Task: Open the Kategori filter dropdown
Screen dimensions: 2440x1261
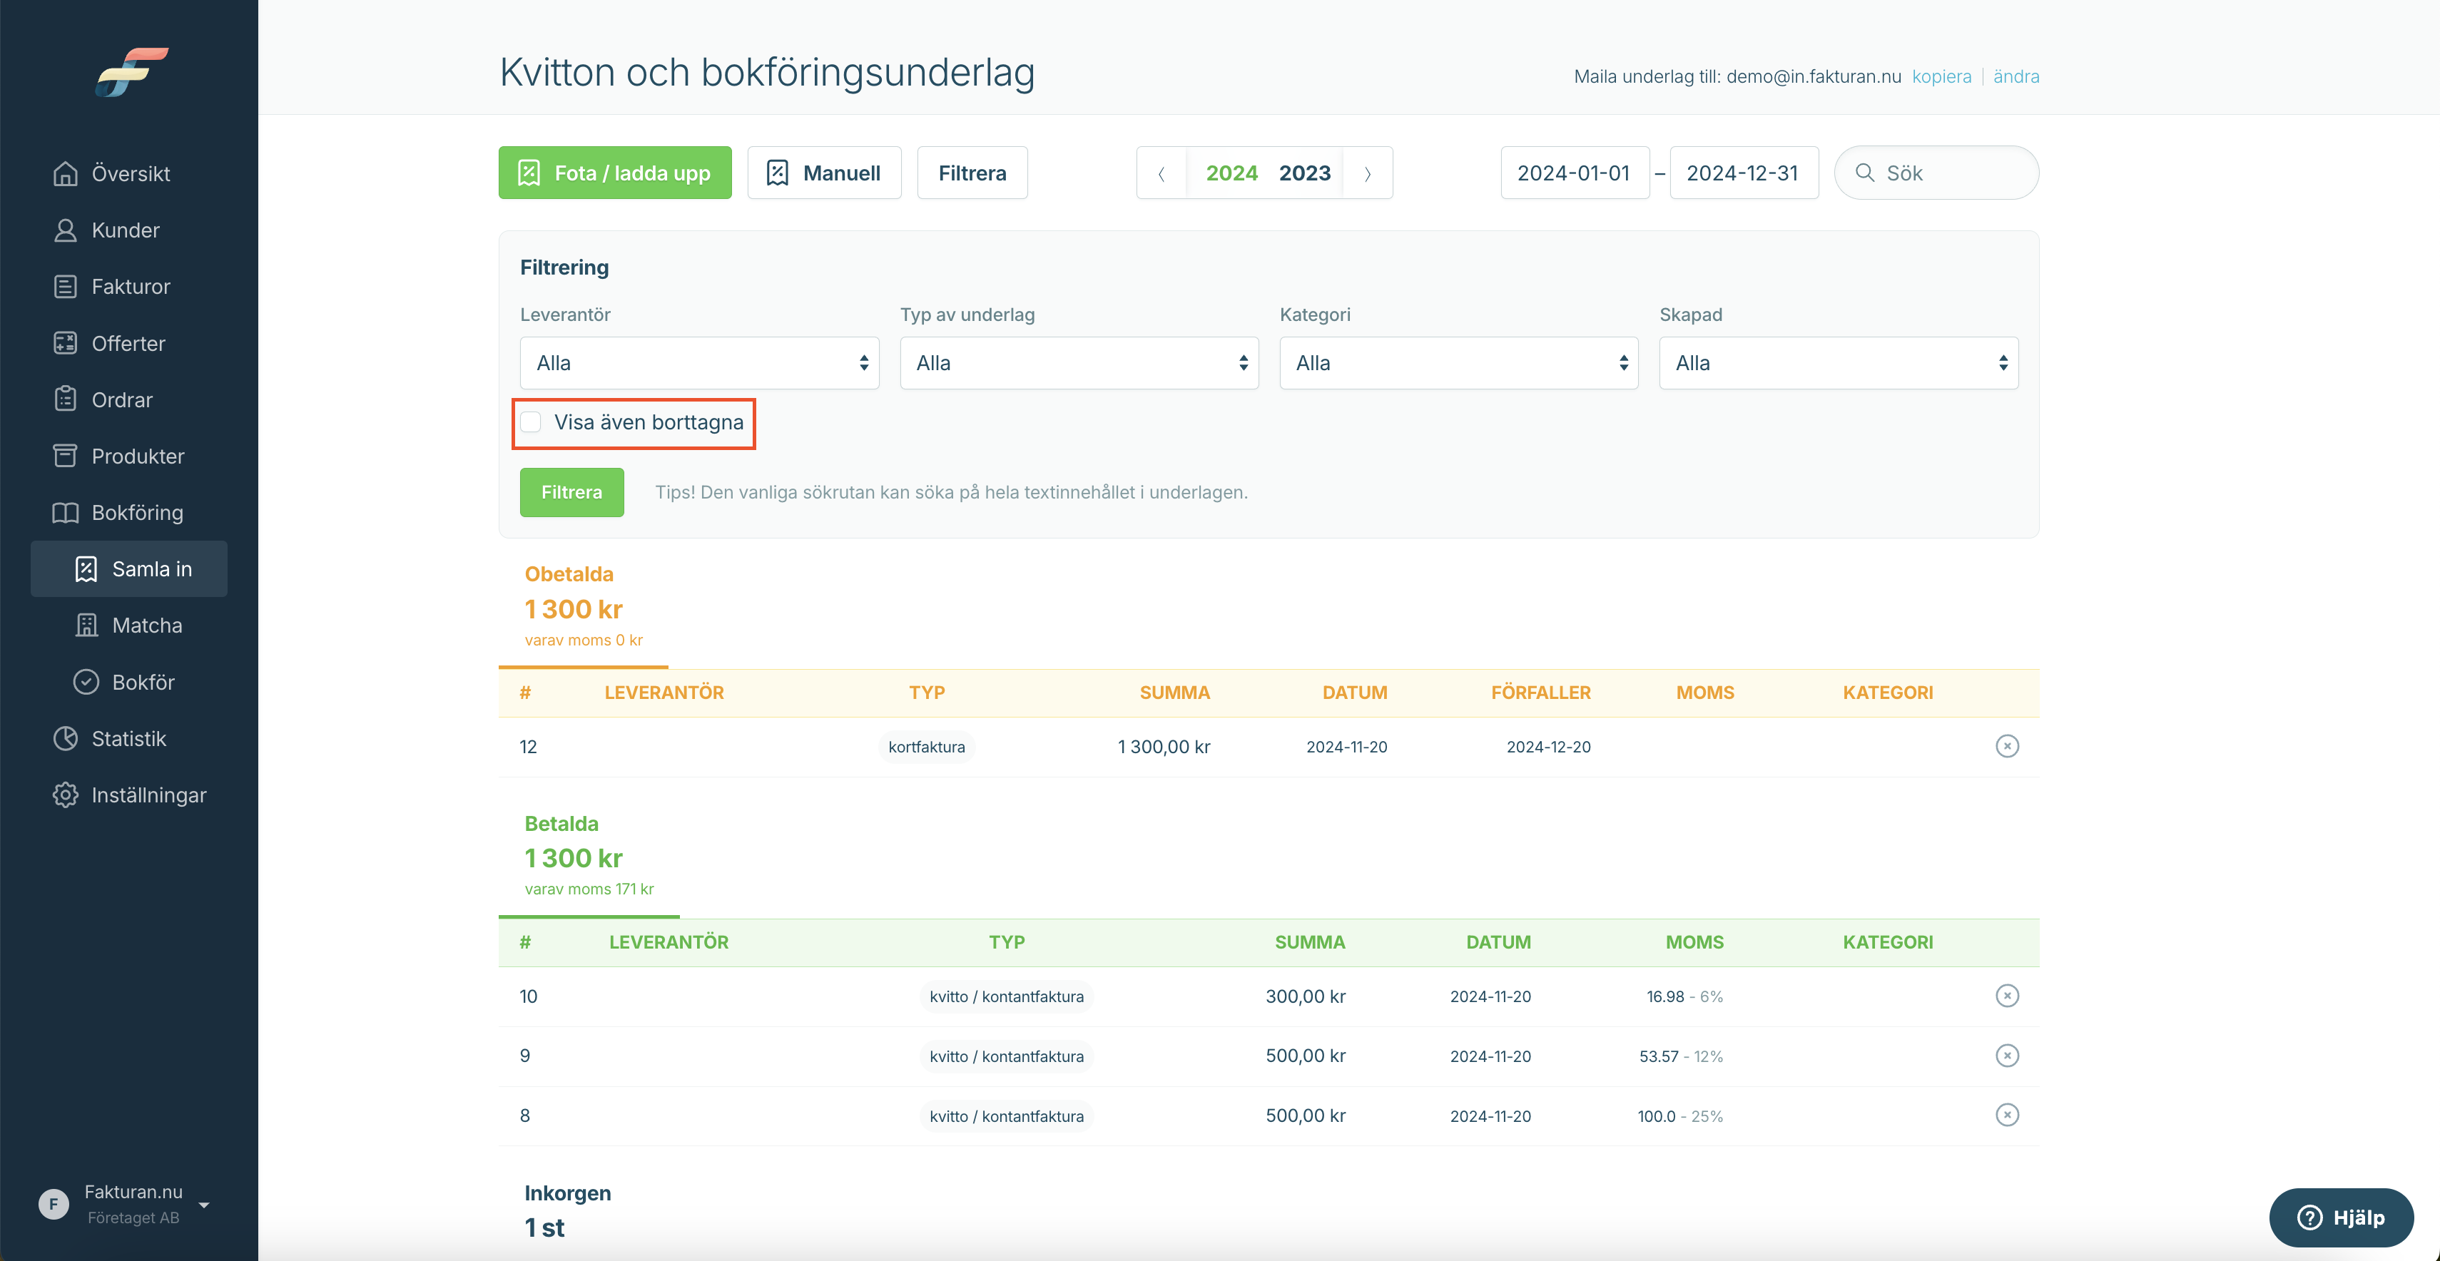Action: (1459, 362)
